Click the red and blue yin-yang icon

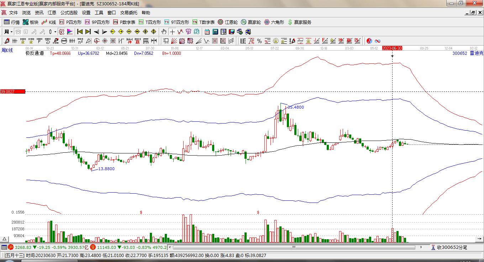(369, 41)
